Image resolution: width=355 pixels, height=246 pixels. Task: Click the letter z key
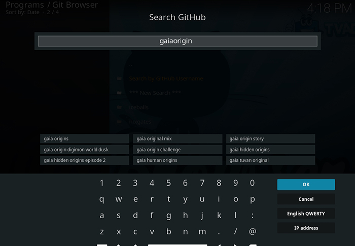coord(101,231)
